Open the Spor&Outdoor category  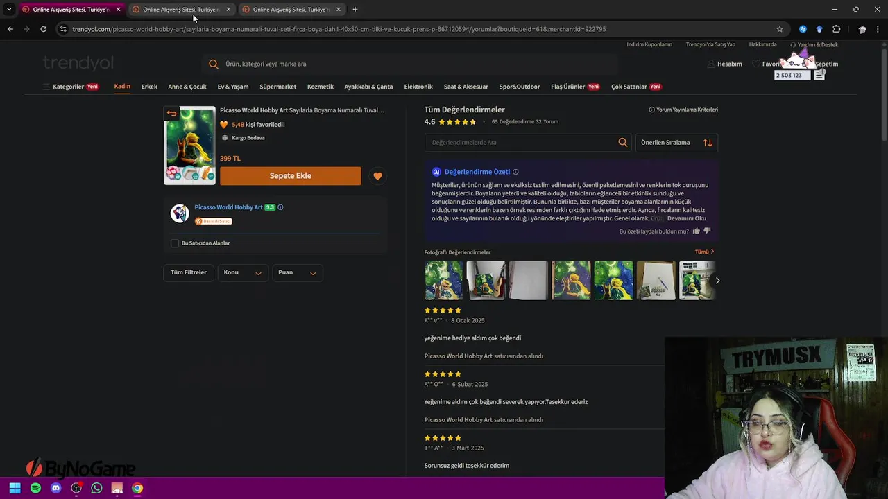(520, 87)
